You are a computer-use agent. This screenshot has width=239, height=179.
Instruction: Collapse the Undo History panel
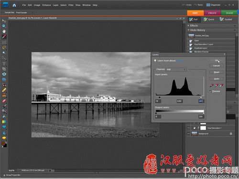click(x=188, y=30)
